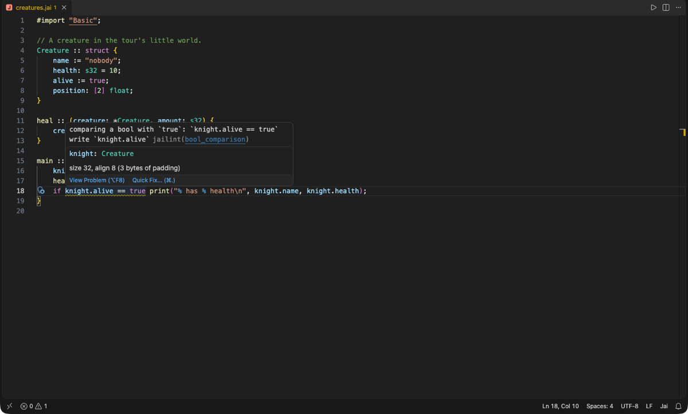Click the Jai file icon in tab

(x=9, y=7)
